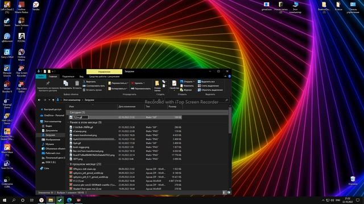
Task: Click Этот компьютер in the address bar
Action: (72, 100)
